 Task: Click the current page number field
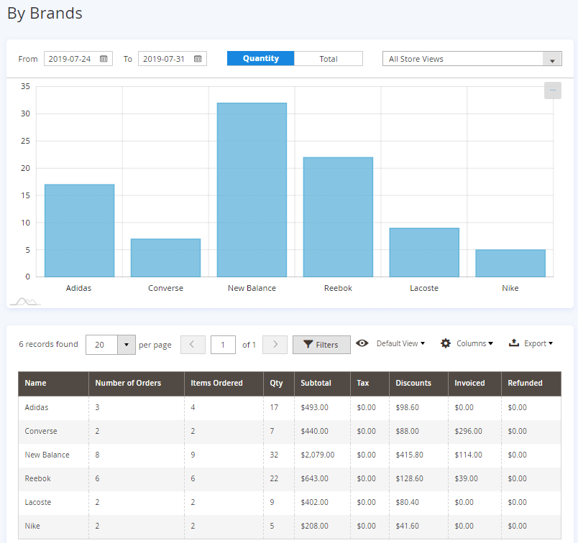coord(223,345)
